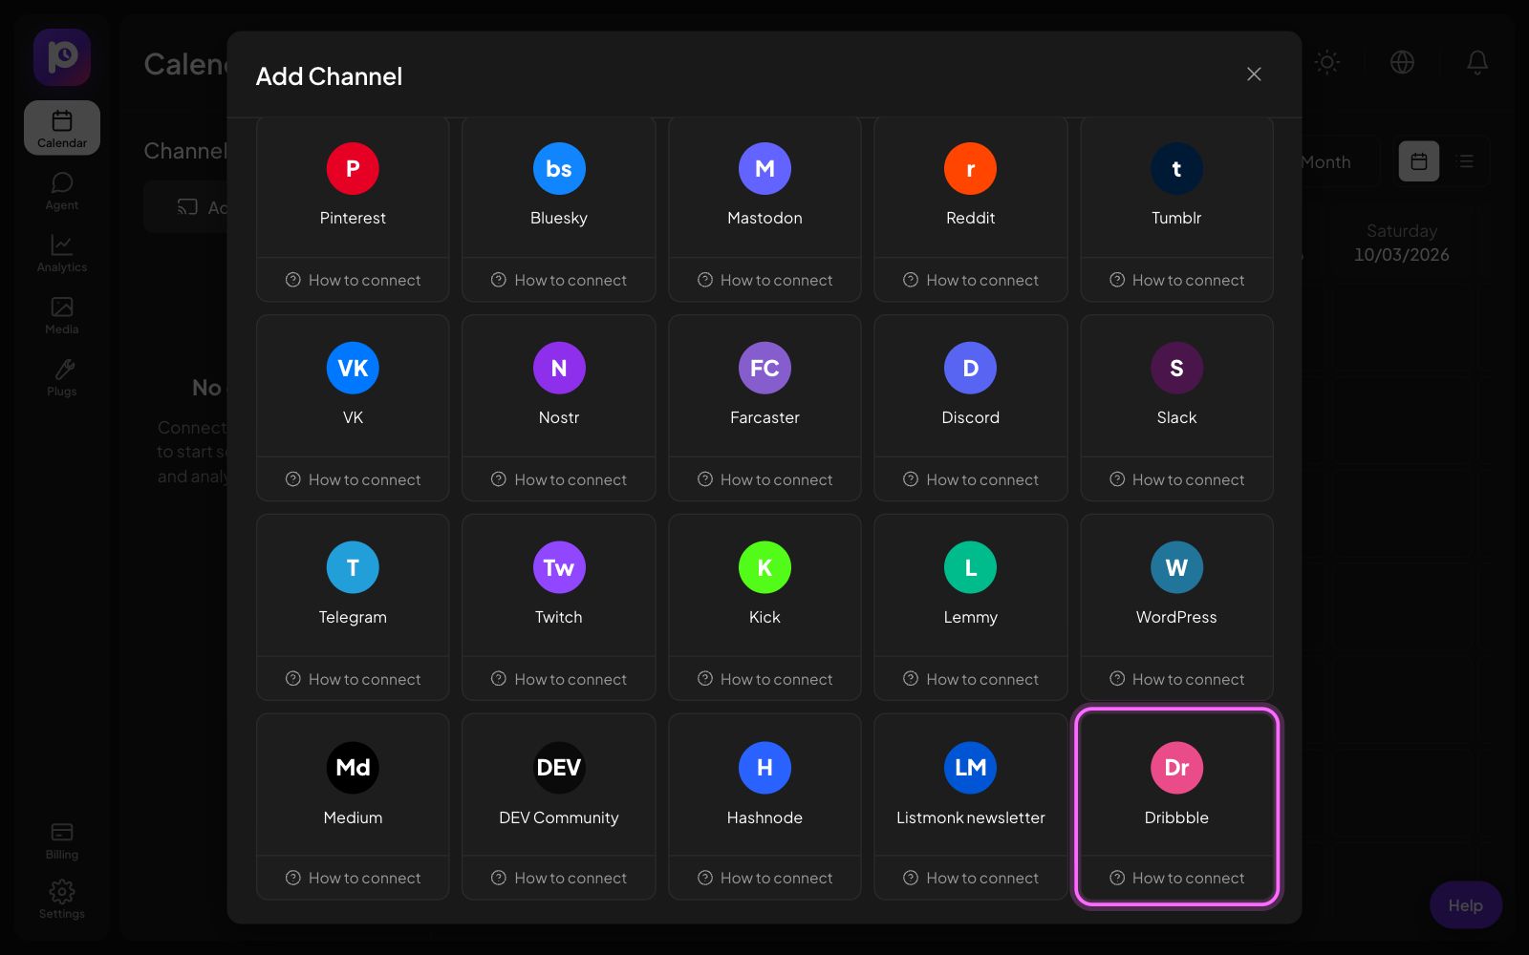Open How to connect for Medium

(353, 878)
